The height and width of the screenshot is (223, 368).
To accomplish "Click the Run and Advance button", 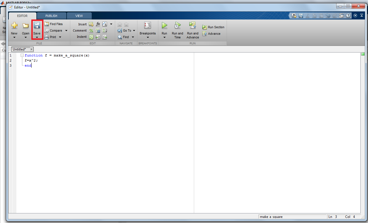I will point(192,30).
